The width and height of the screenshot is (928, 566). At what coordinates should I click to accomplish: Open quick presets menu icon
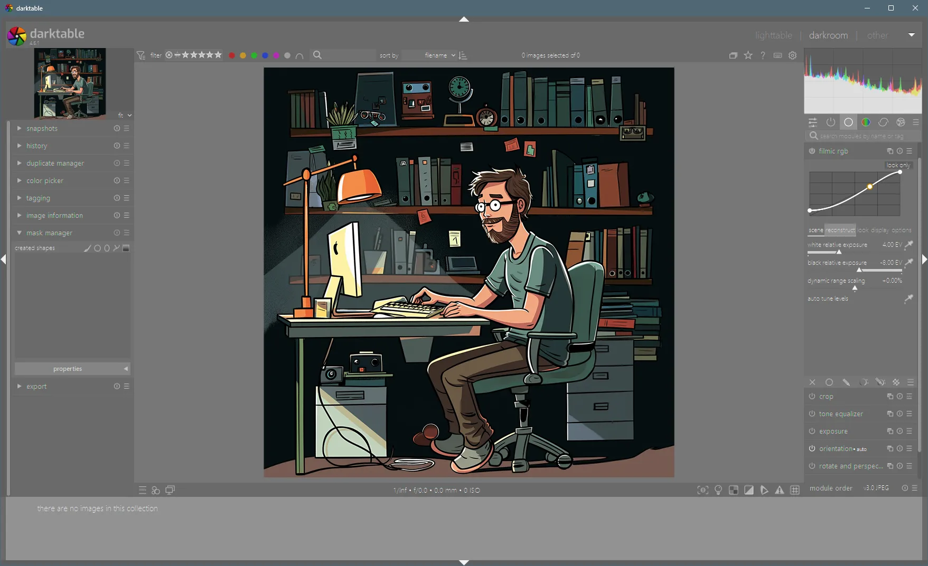pyautogui.click(x=143, y=491)
